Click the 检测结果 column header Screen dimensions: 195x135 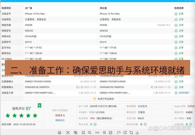(x=179, y=8)
